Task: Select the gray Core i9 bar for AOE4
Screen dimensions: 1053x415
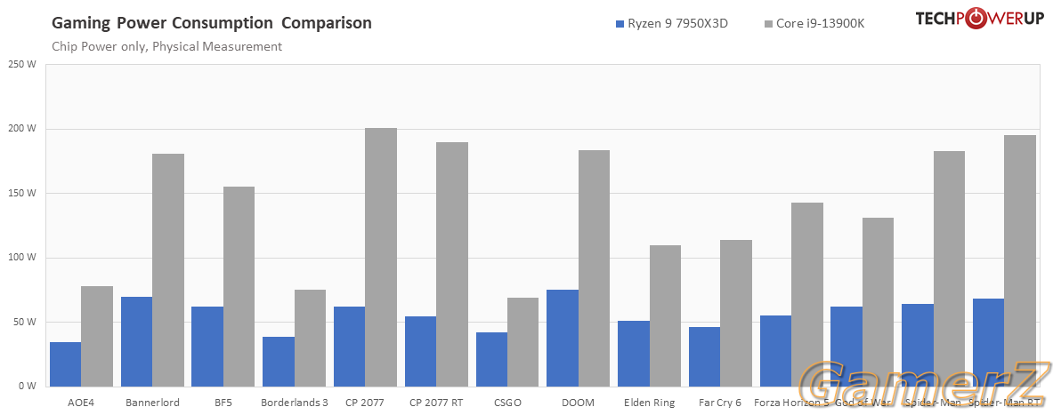Action: [97, 337]
